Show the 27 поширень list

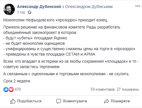point(128,89)
